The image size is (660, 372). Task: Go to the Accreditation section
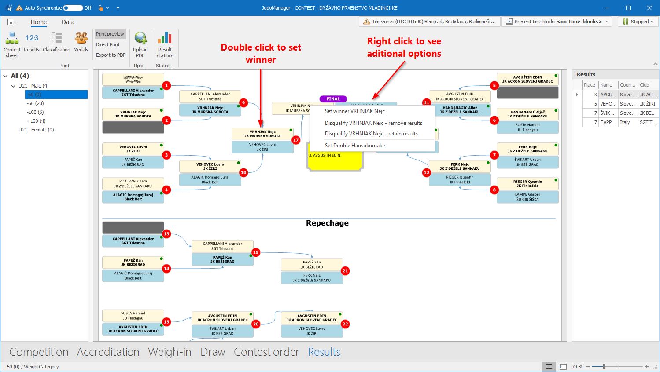click(x=108, y=352)
